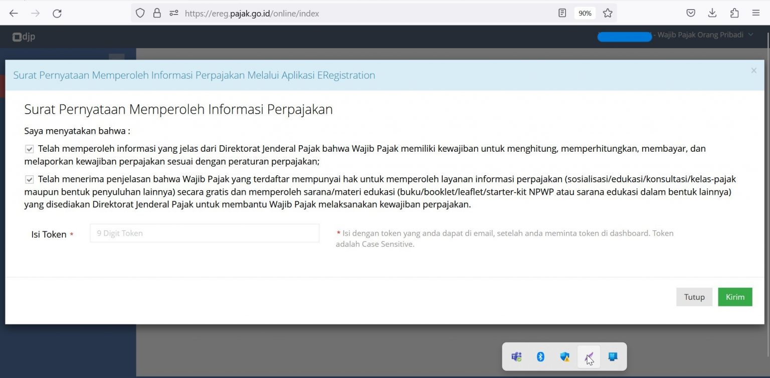Toggle the Bluetooth icon in the taskbar

[x=540, y=356]
